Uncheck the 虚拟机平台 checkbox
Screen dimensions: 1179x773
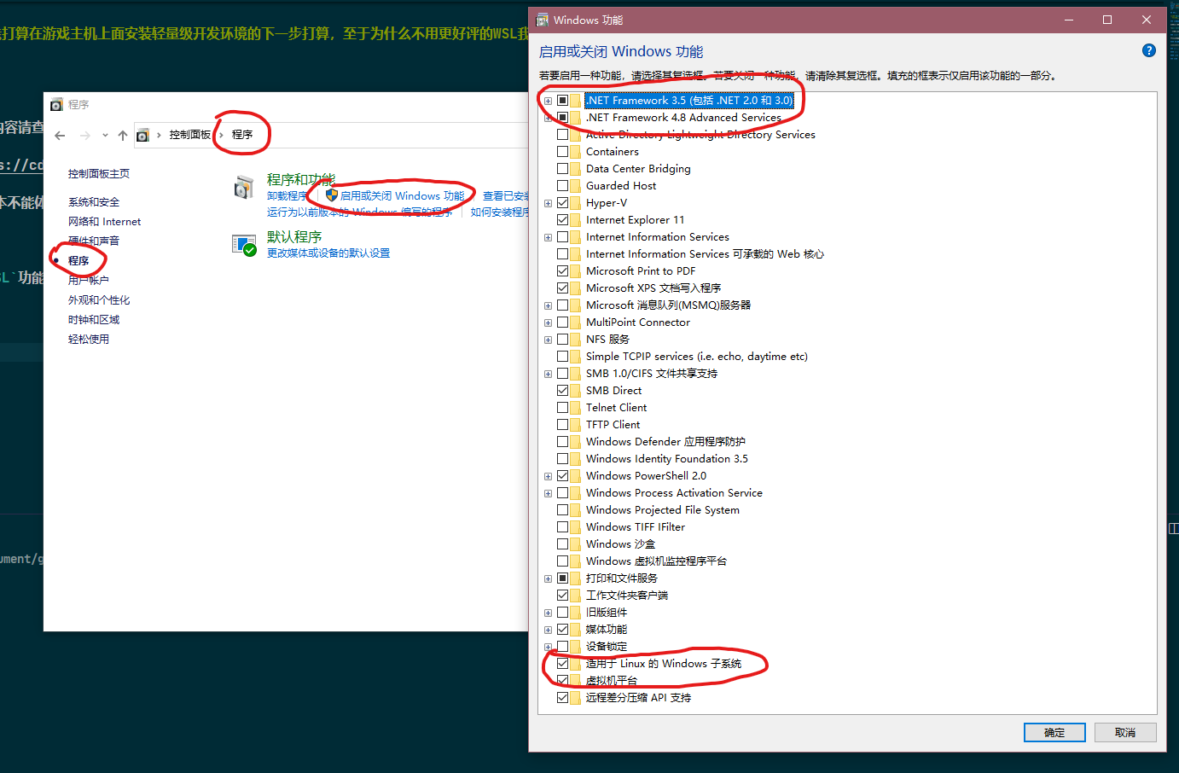click(x=562, y=681)
